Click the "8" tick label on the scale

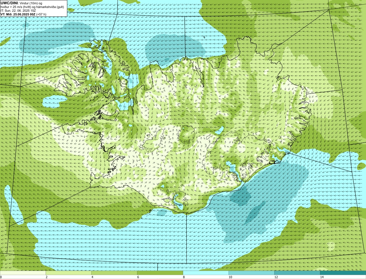coord(184,277)
